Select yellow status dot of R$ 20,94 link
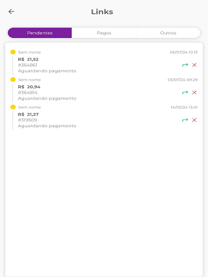 tap(13, 80)
